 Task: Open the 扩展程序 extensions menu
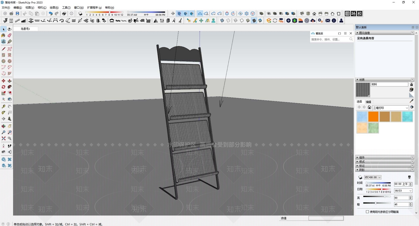click(94, 8)
